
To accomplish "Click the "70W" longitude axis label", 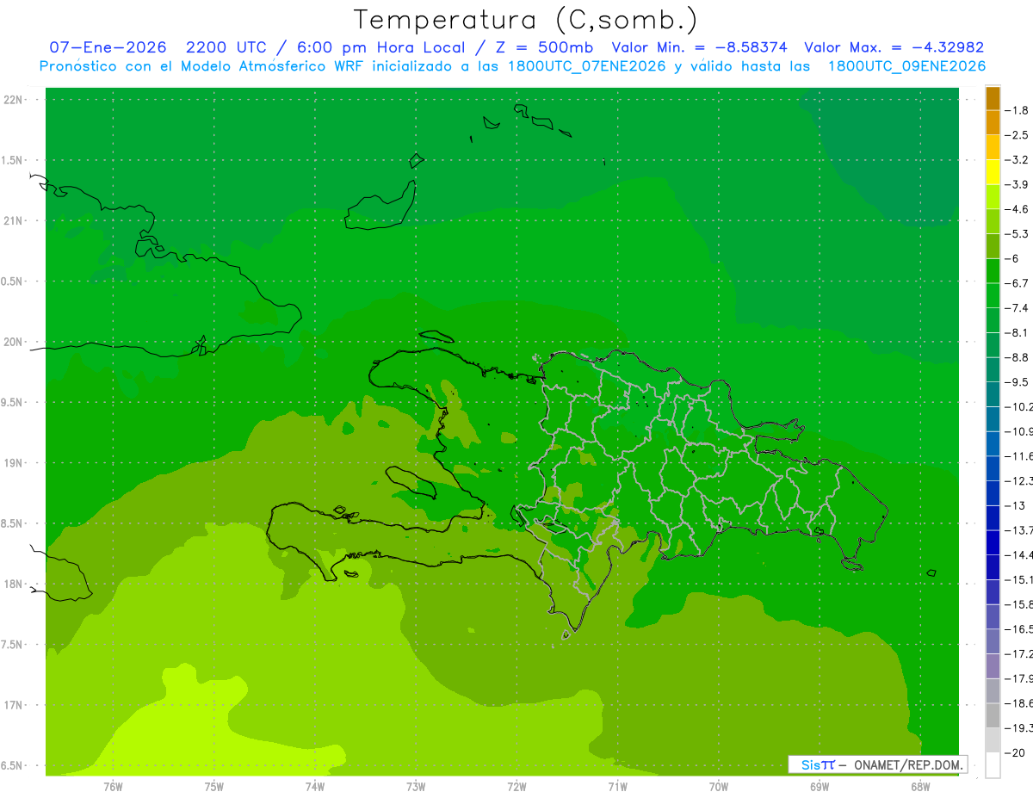I will click(718, 787).
